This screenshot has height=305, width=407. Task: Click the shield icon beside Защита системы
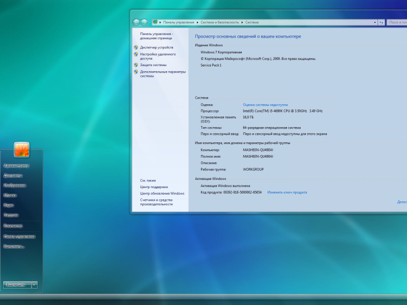136,65
